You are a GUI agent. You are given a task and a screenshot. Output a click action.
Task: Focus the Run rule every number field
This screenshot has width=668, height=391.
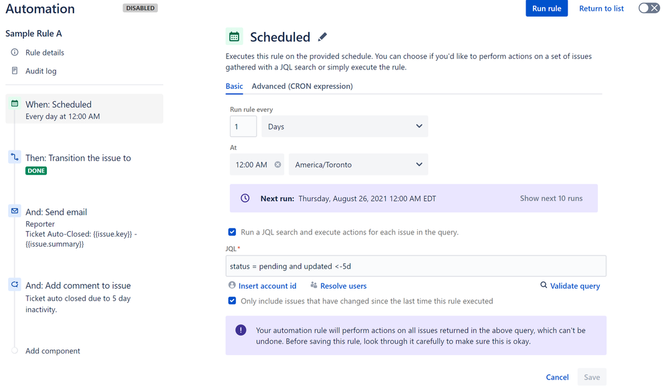(x=243, y=126)
